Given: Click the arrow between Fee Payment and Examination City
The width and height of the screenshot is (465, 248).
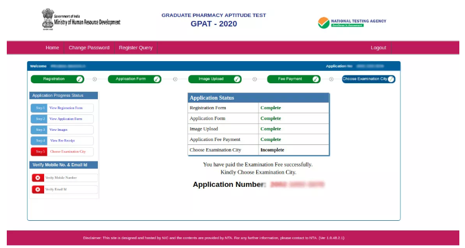Looking at the screenshot, I should [331, 79].
